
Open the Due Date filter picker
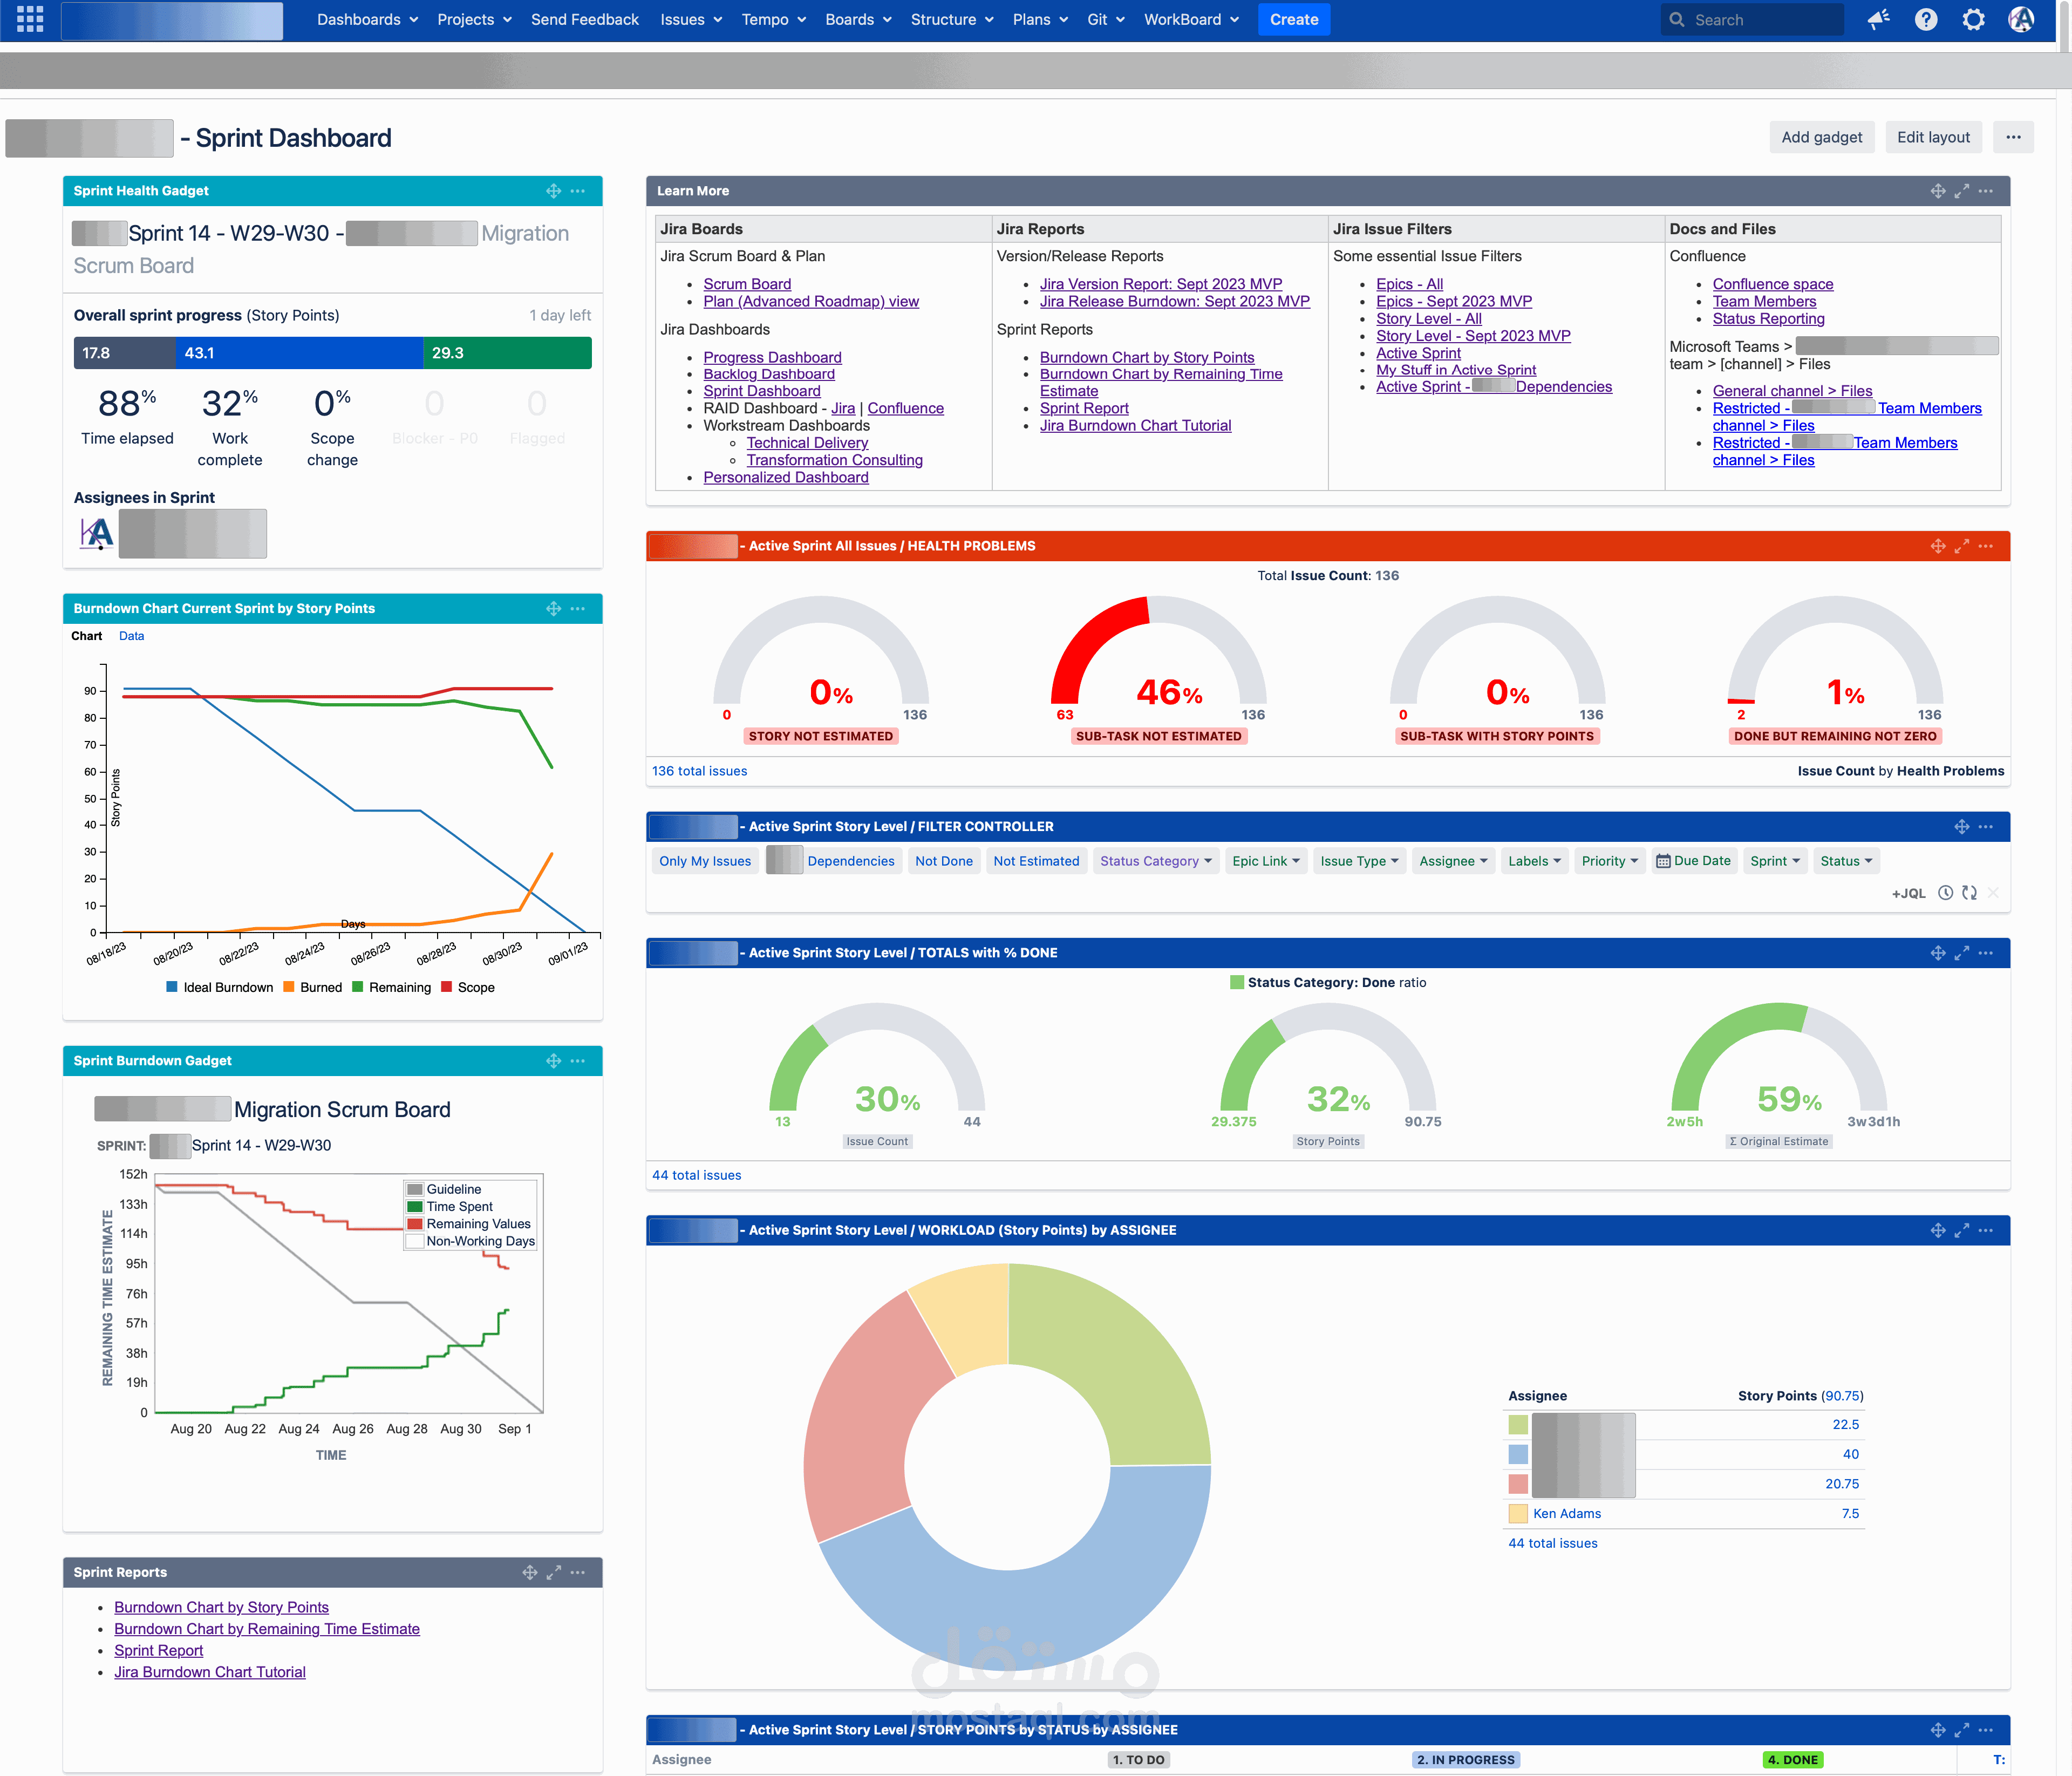(x=1693, y=861)
